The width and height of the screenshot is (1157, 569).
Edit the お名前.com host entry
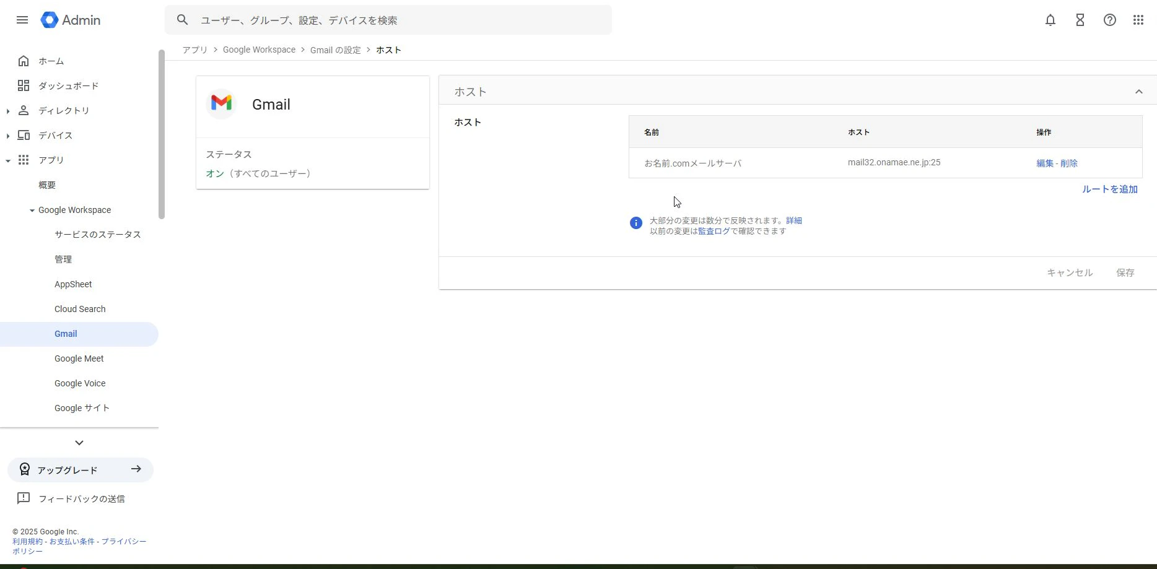click(x=1045, y=163)
